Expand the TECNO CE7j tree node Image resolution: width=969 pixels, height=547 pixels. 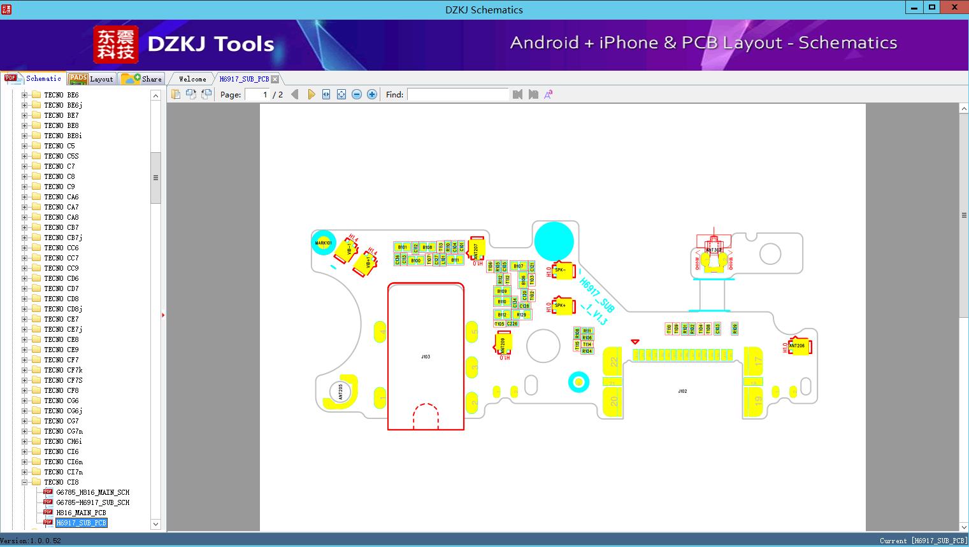click(x=24, y=329)
